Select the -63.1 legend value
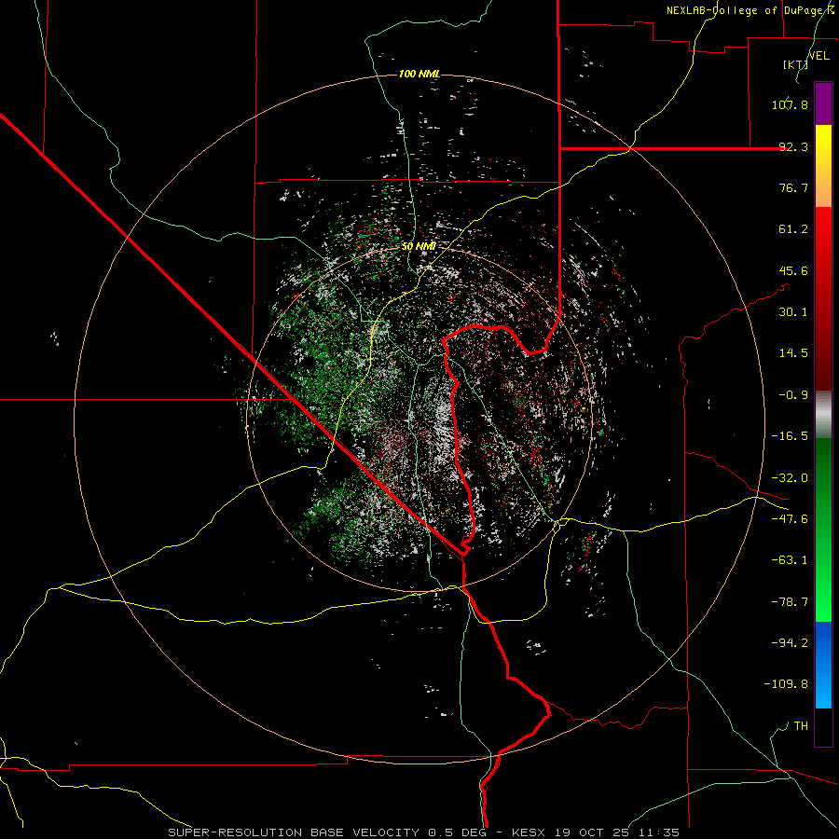Image resolution: width=839 pixels, height=839 pixels. click(790, 560)
